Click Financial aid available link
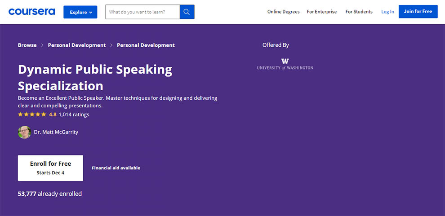This screenshot has width=445, height=216. [116, 168]
